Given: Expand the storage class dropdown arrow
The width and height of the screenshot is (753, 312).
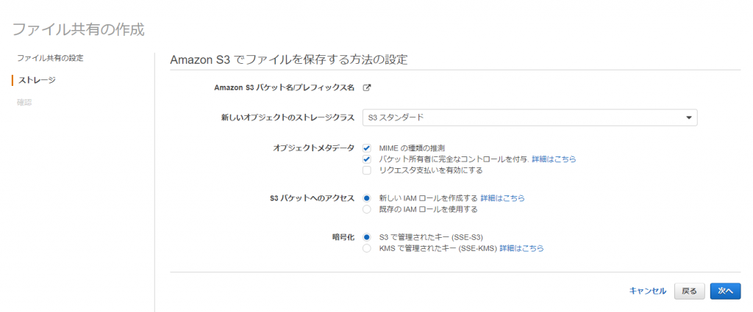Looking at the screenshot, I should point(688,117).
